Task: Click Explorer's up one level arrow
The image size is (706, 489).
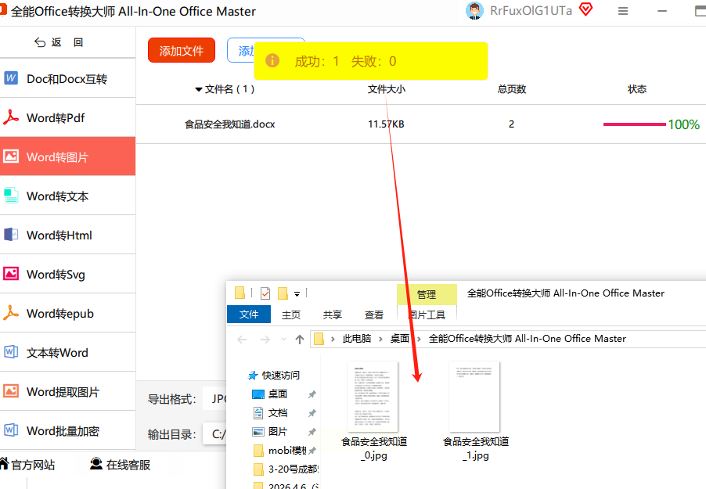Action: click(x=300, y=340)
